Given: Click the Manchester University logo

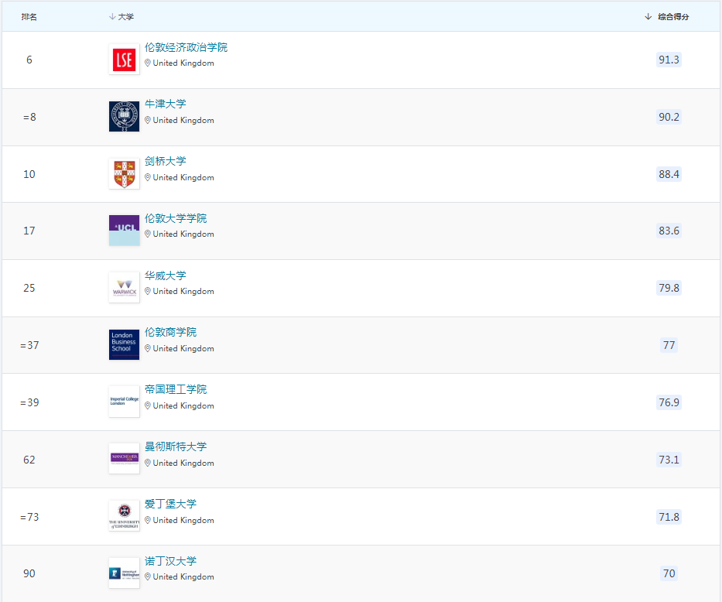Looking at the screenshot, I should point(124,459).
